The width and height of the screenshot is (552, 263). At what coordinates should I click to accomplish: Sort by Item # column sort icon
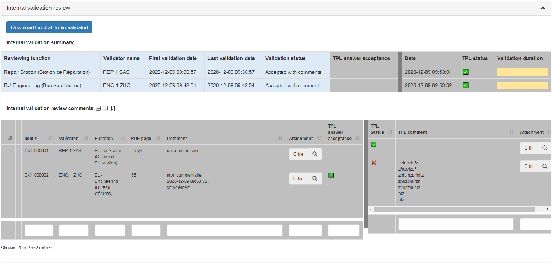point(50,139)
